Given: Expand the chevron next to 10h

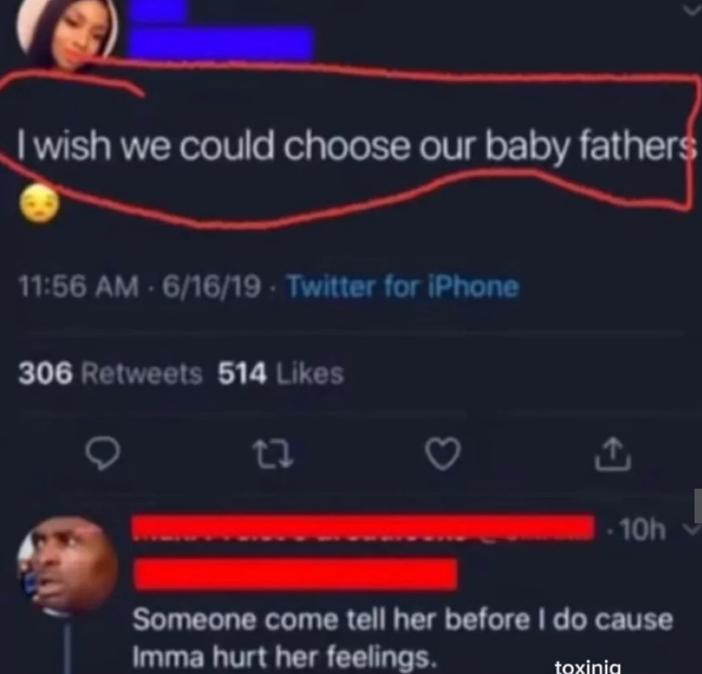Looking at the screenshot, I should pos(691,530).
